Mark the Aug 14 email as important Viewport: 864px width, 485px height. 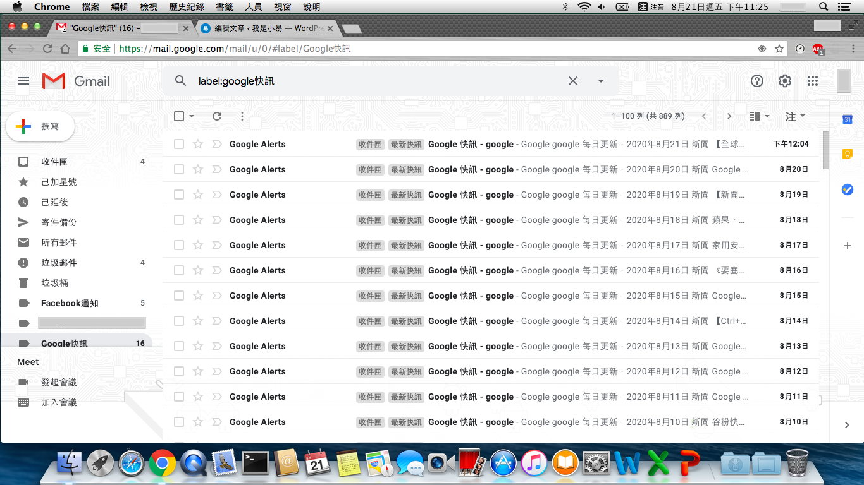coord(216,321)
